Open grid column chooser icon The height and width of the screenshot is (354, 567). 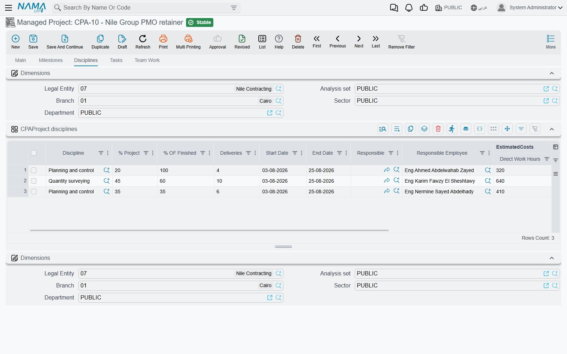click(556, 147)
